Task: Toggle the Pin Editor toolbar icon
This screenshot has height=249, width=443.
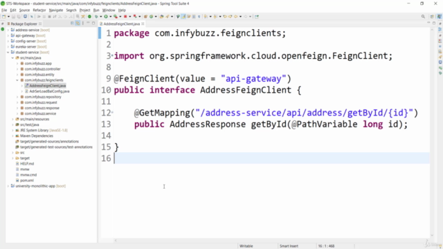Action: (257, 17)
